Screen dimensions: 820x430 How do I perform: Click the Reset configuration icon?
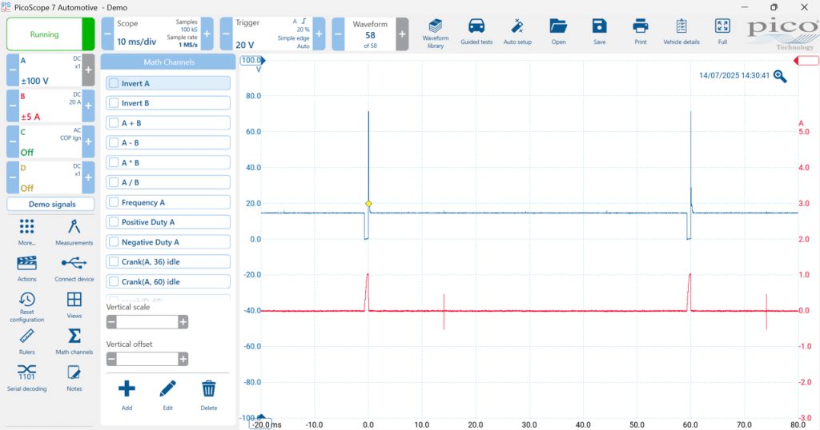26,307
